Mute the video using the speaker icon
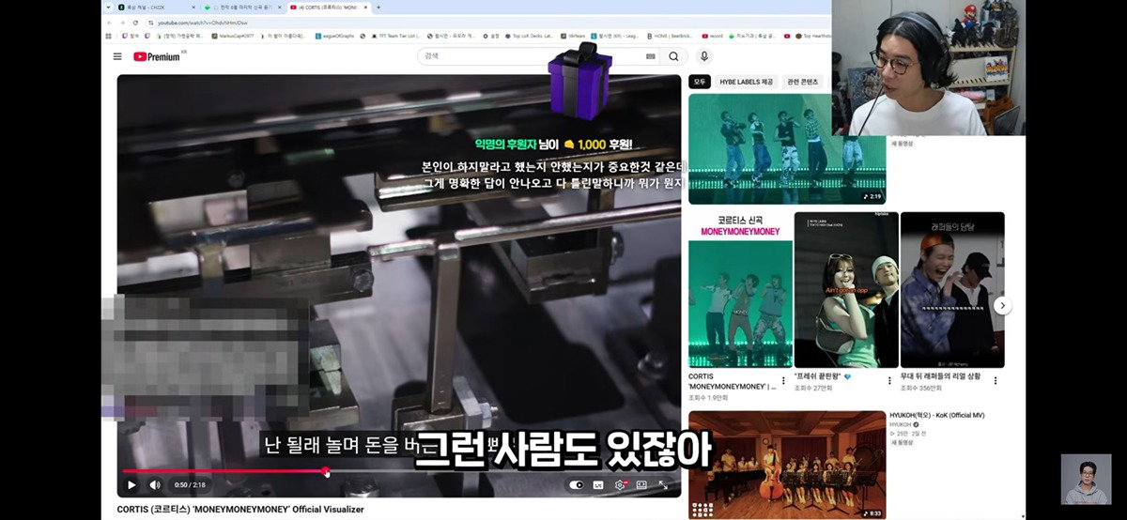This screenshot has width=1127, height=520. click(155, 485)
